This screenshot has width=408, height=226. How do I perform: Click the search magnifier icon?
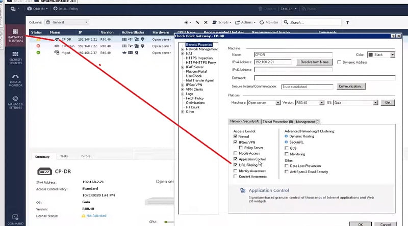(x=286, y=22)
